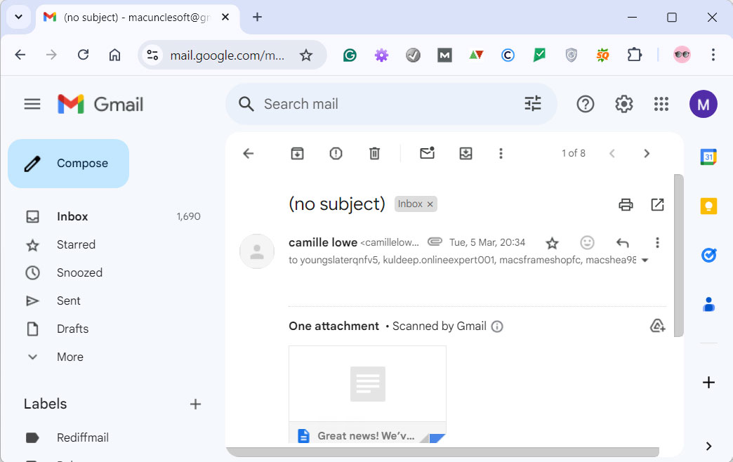
Task: Open Google Calendar from the side panel
Action: [x=708, y=157]
